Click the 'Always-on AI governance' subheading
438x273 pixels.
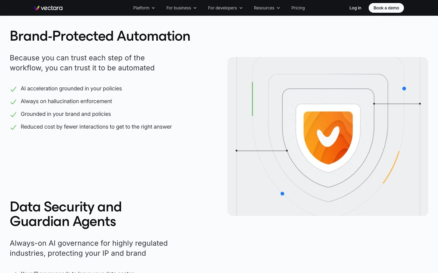89,248
